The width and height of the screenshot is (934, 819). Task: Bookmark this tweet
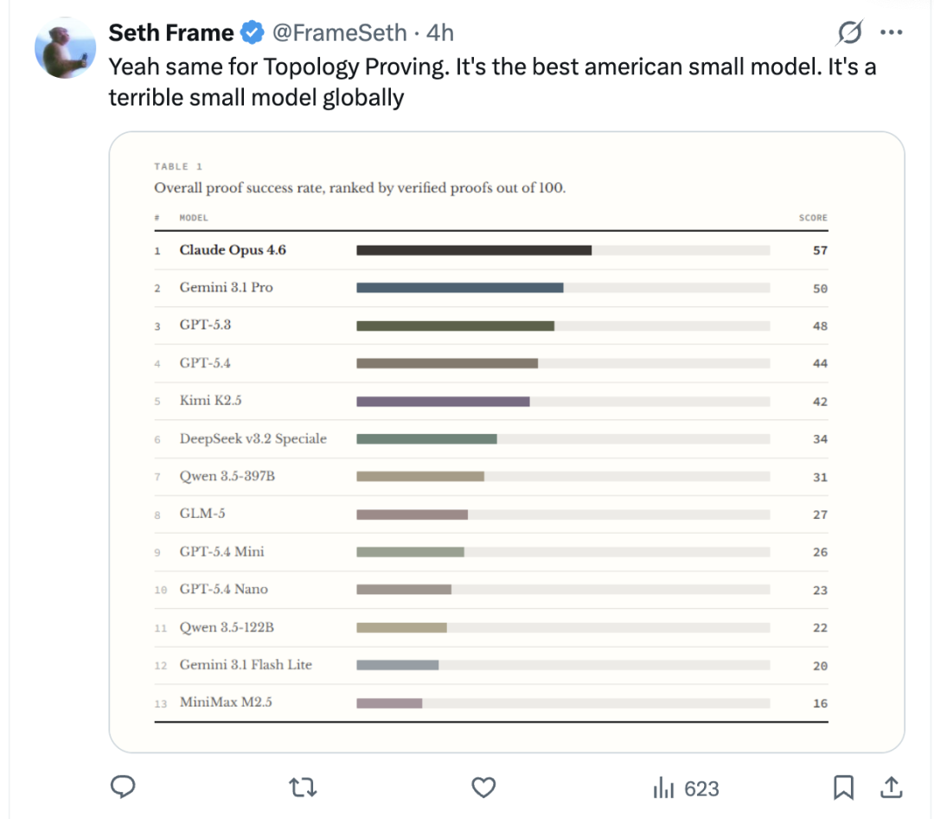pos(843,786)
